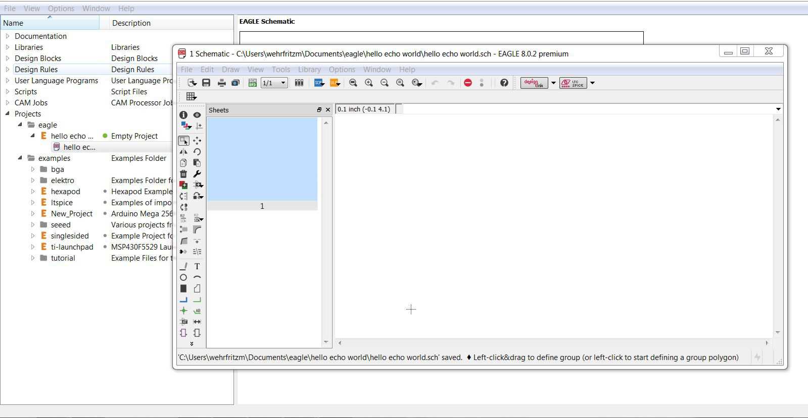
Task: Select the Label tool marked AB
Action: coord(197,311)
